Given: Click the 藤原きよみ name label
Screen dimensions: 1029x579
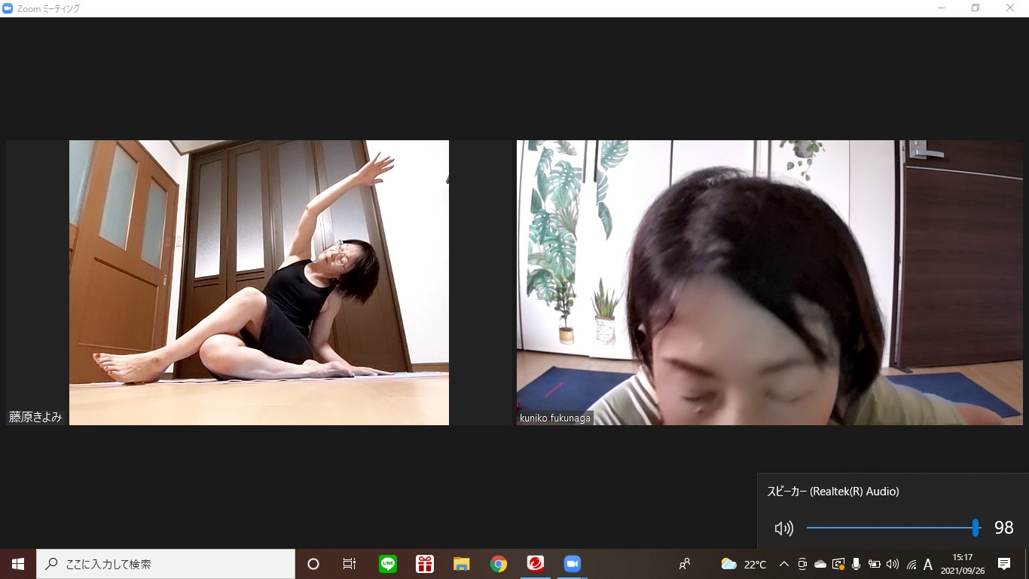Looking at the screenshot, I should (35, 417).
